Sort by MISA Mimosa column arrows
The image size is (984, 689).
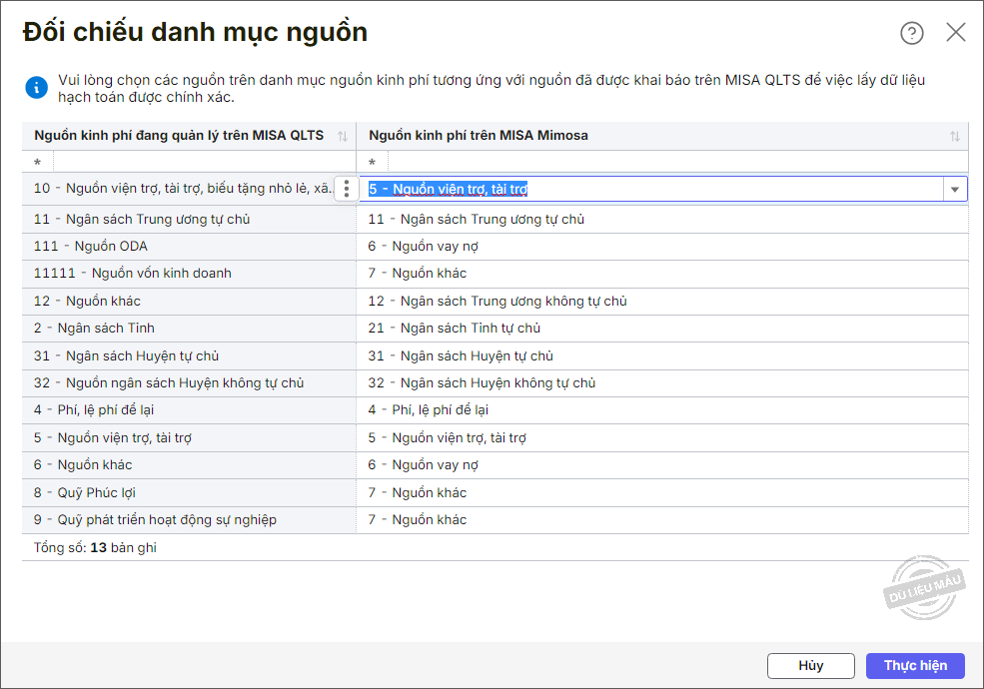point(954,136)
